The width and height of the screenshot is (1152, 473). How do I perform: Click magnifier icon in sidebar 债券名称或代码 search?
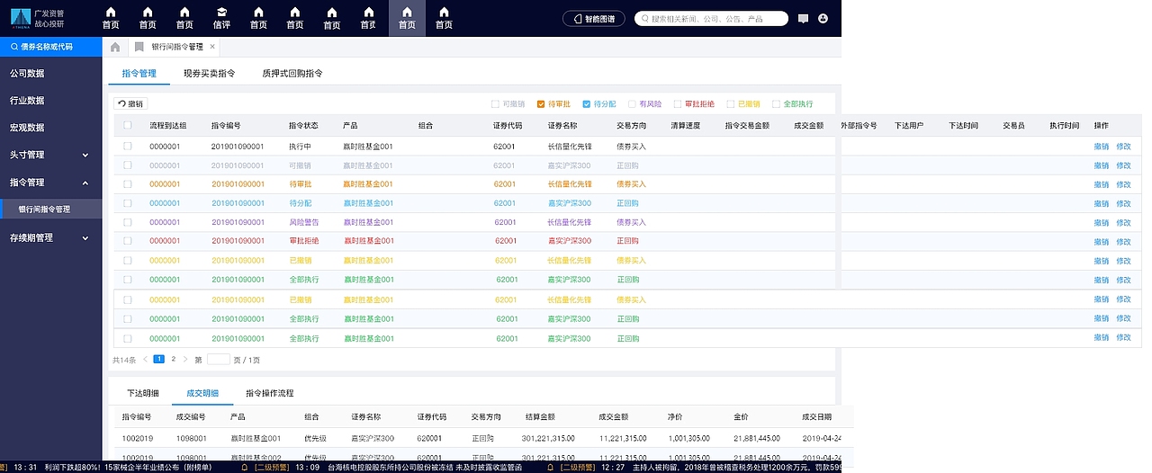click(x=13, y=46)
